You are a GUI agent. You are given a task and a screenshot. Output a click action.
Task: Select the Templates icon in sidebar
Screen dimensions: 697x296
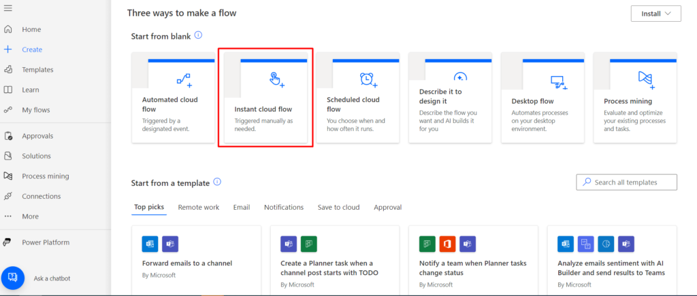tap(8, 69)
